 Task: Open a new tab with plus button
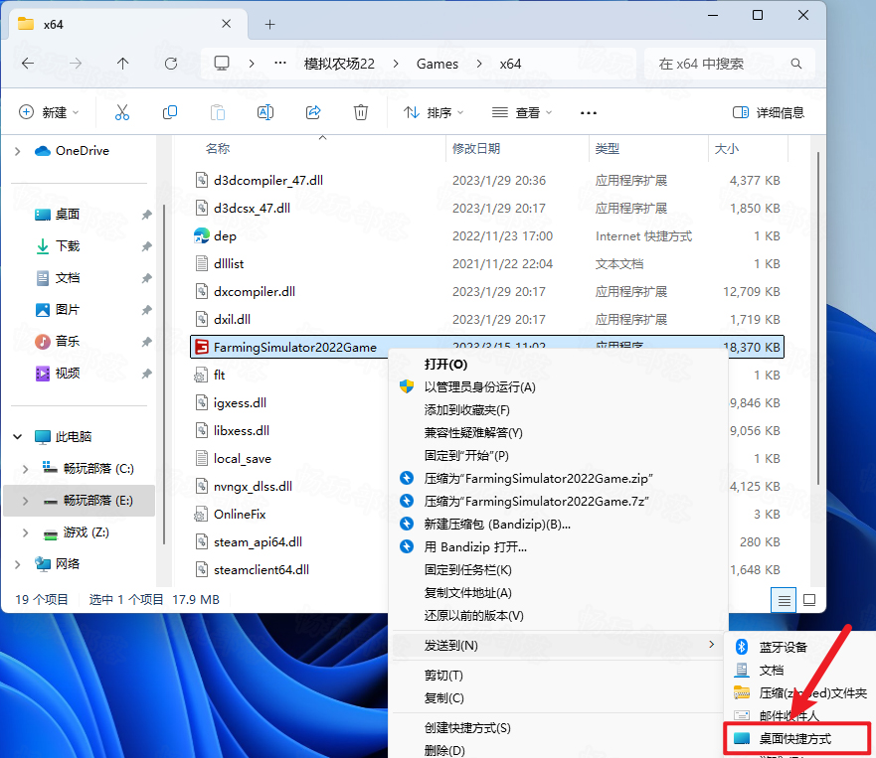click(269, 25)
